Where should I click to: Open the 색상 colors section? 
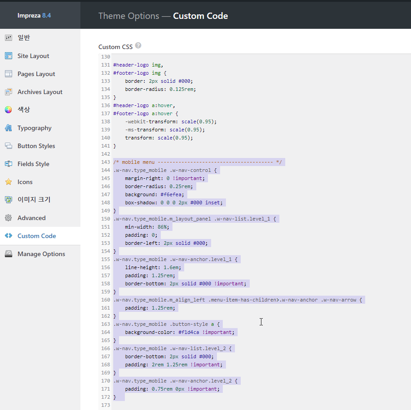[40, 109]
